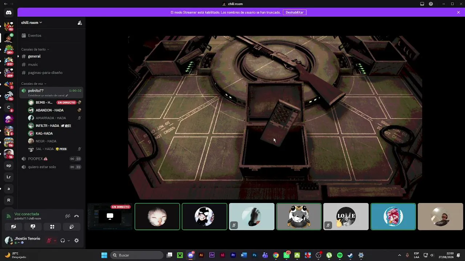Open the Windows Start menu
The image size is (465, 261).
pos(104,255)
